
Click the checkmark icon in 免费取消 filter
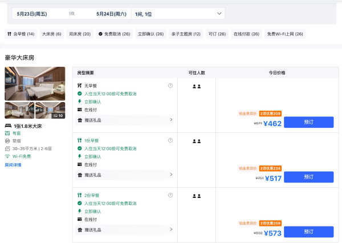100,34
